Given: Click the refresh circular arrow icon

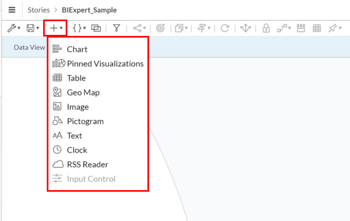Looking at the screenshot, I should click(x=225, y=28).
